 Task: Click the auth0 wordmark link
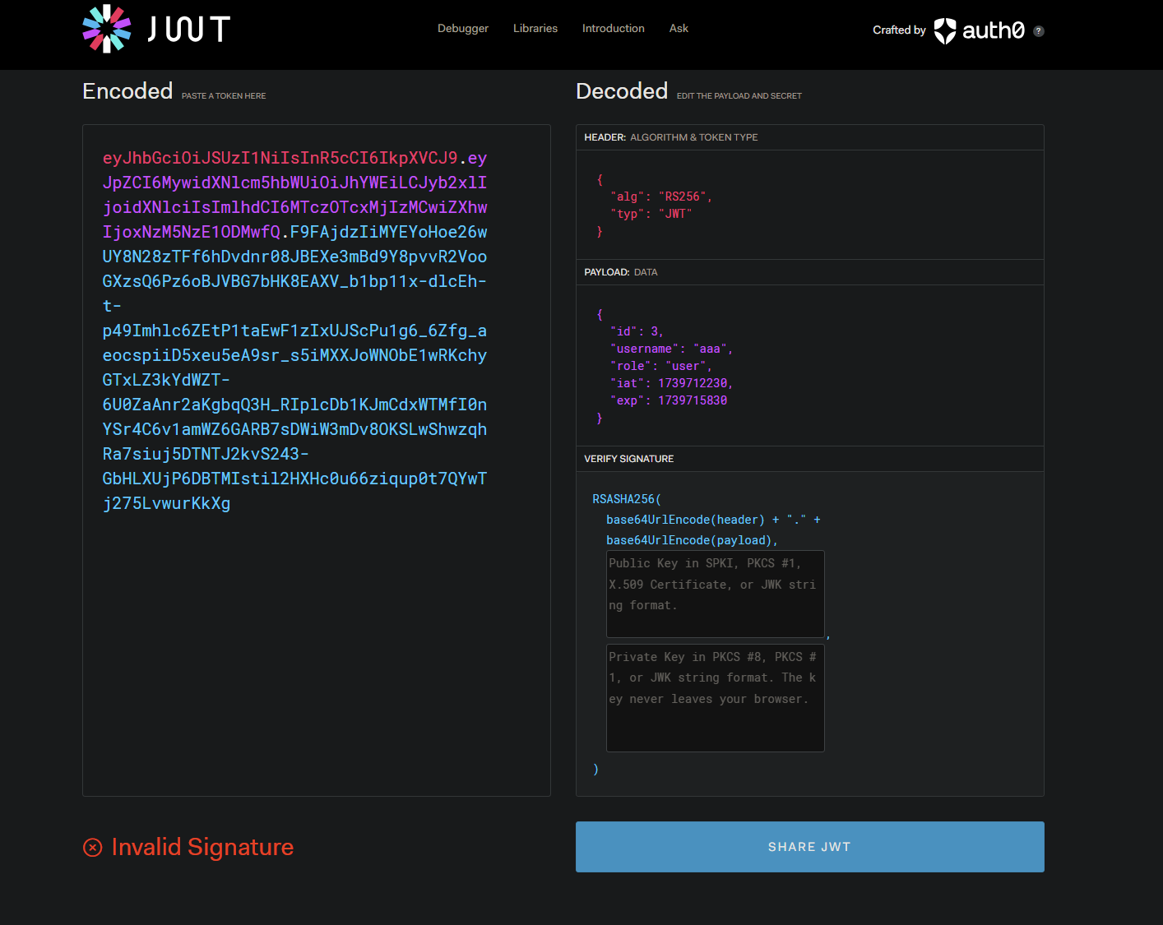(993, 30)
